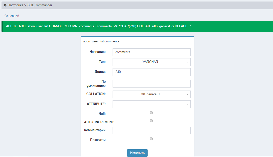Click the AUTO_INCREMENT: label text
Image resolution: width=273 pixels, height=157 pixels.
(99, 122)
